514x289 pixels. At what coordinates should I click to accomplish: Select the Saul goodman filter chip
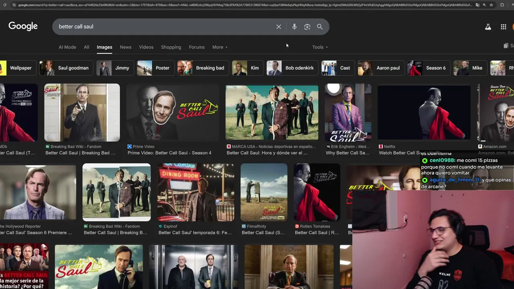coord(65,68)
